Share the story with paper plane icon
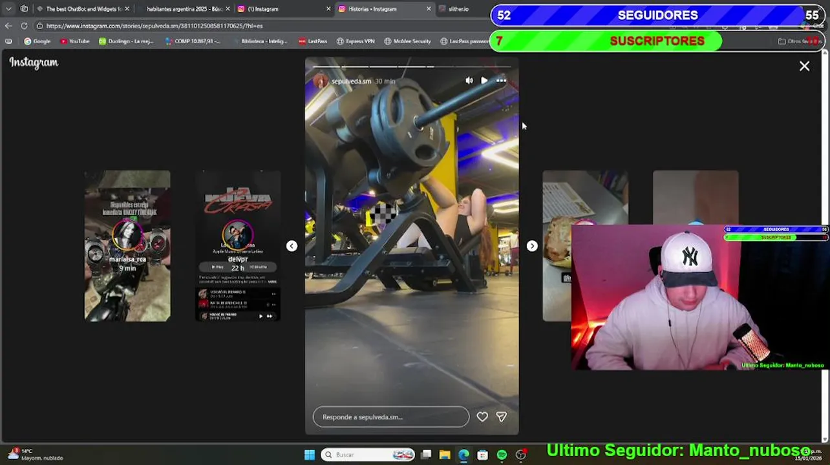The image size is (830, 465). [x=502, y=417]
